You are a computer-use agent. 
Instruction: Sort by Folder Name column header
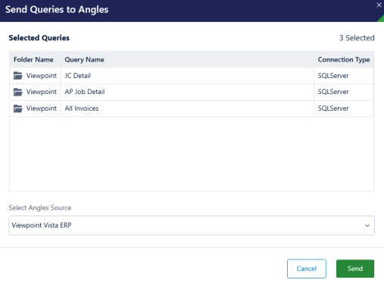pyautogui.click(x=33, y=60)
